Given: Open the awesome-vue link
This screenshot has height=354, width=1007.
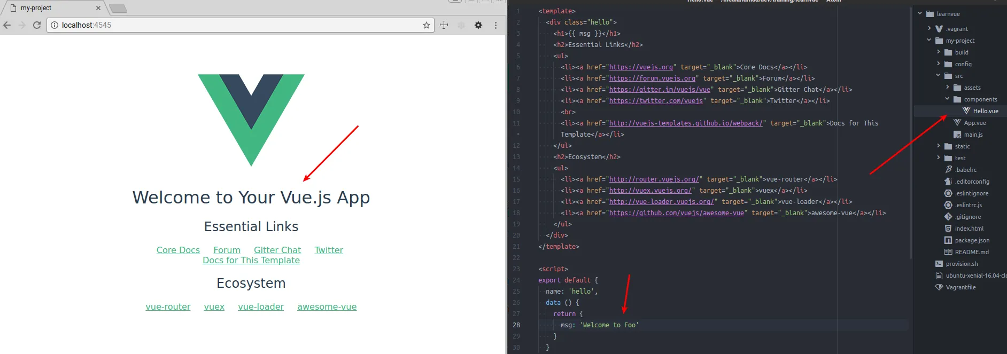Looking at the screenshot, I should [x=327, y=306].
